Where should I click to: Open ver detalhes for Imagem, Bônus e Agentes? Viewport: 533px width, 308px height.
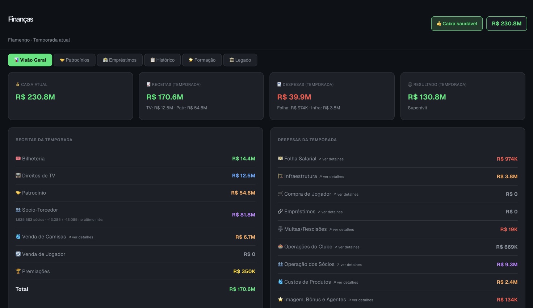pyautogui.click(x=361, y=300)
